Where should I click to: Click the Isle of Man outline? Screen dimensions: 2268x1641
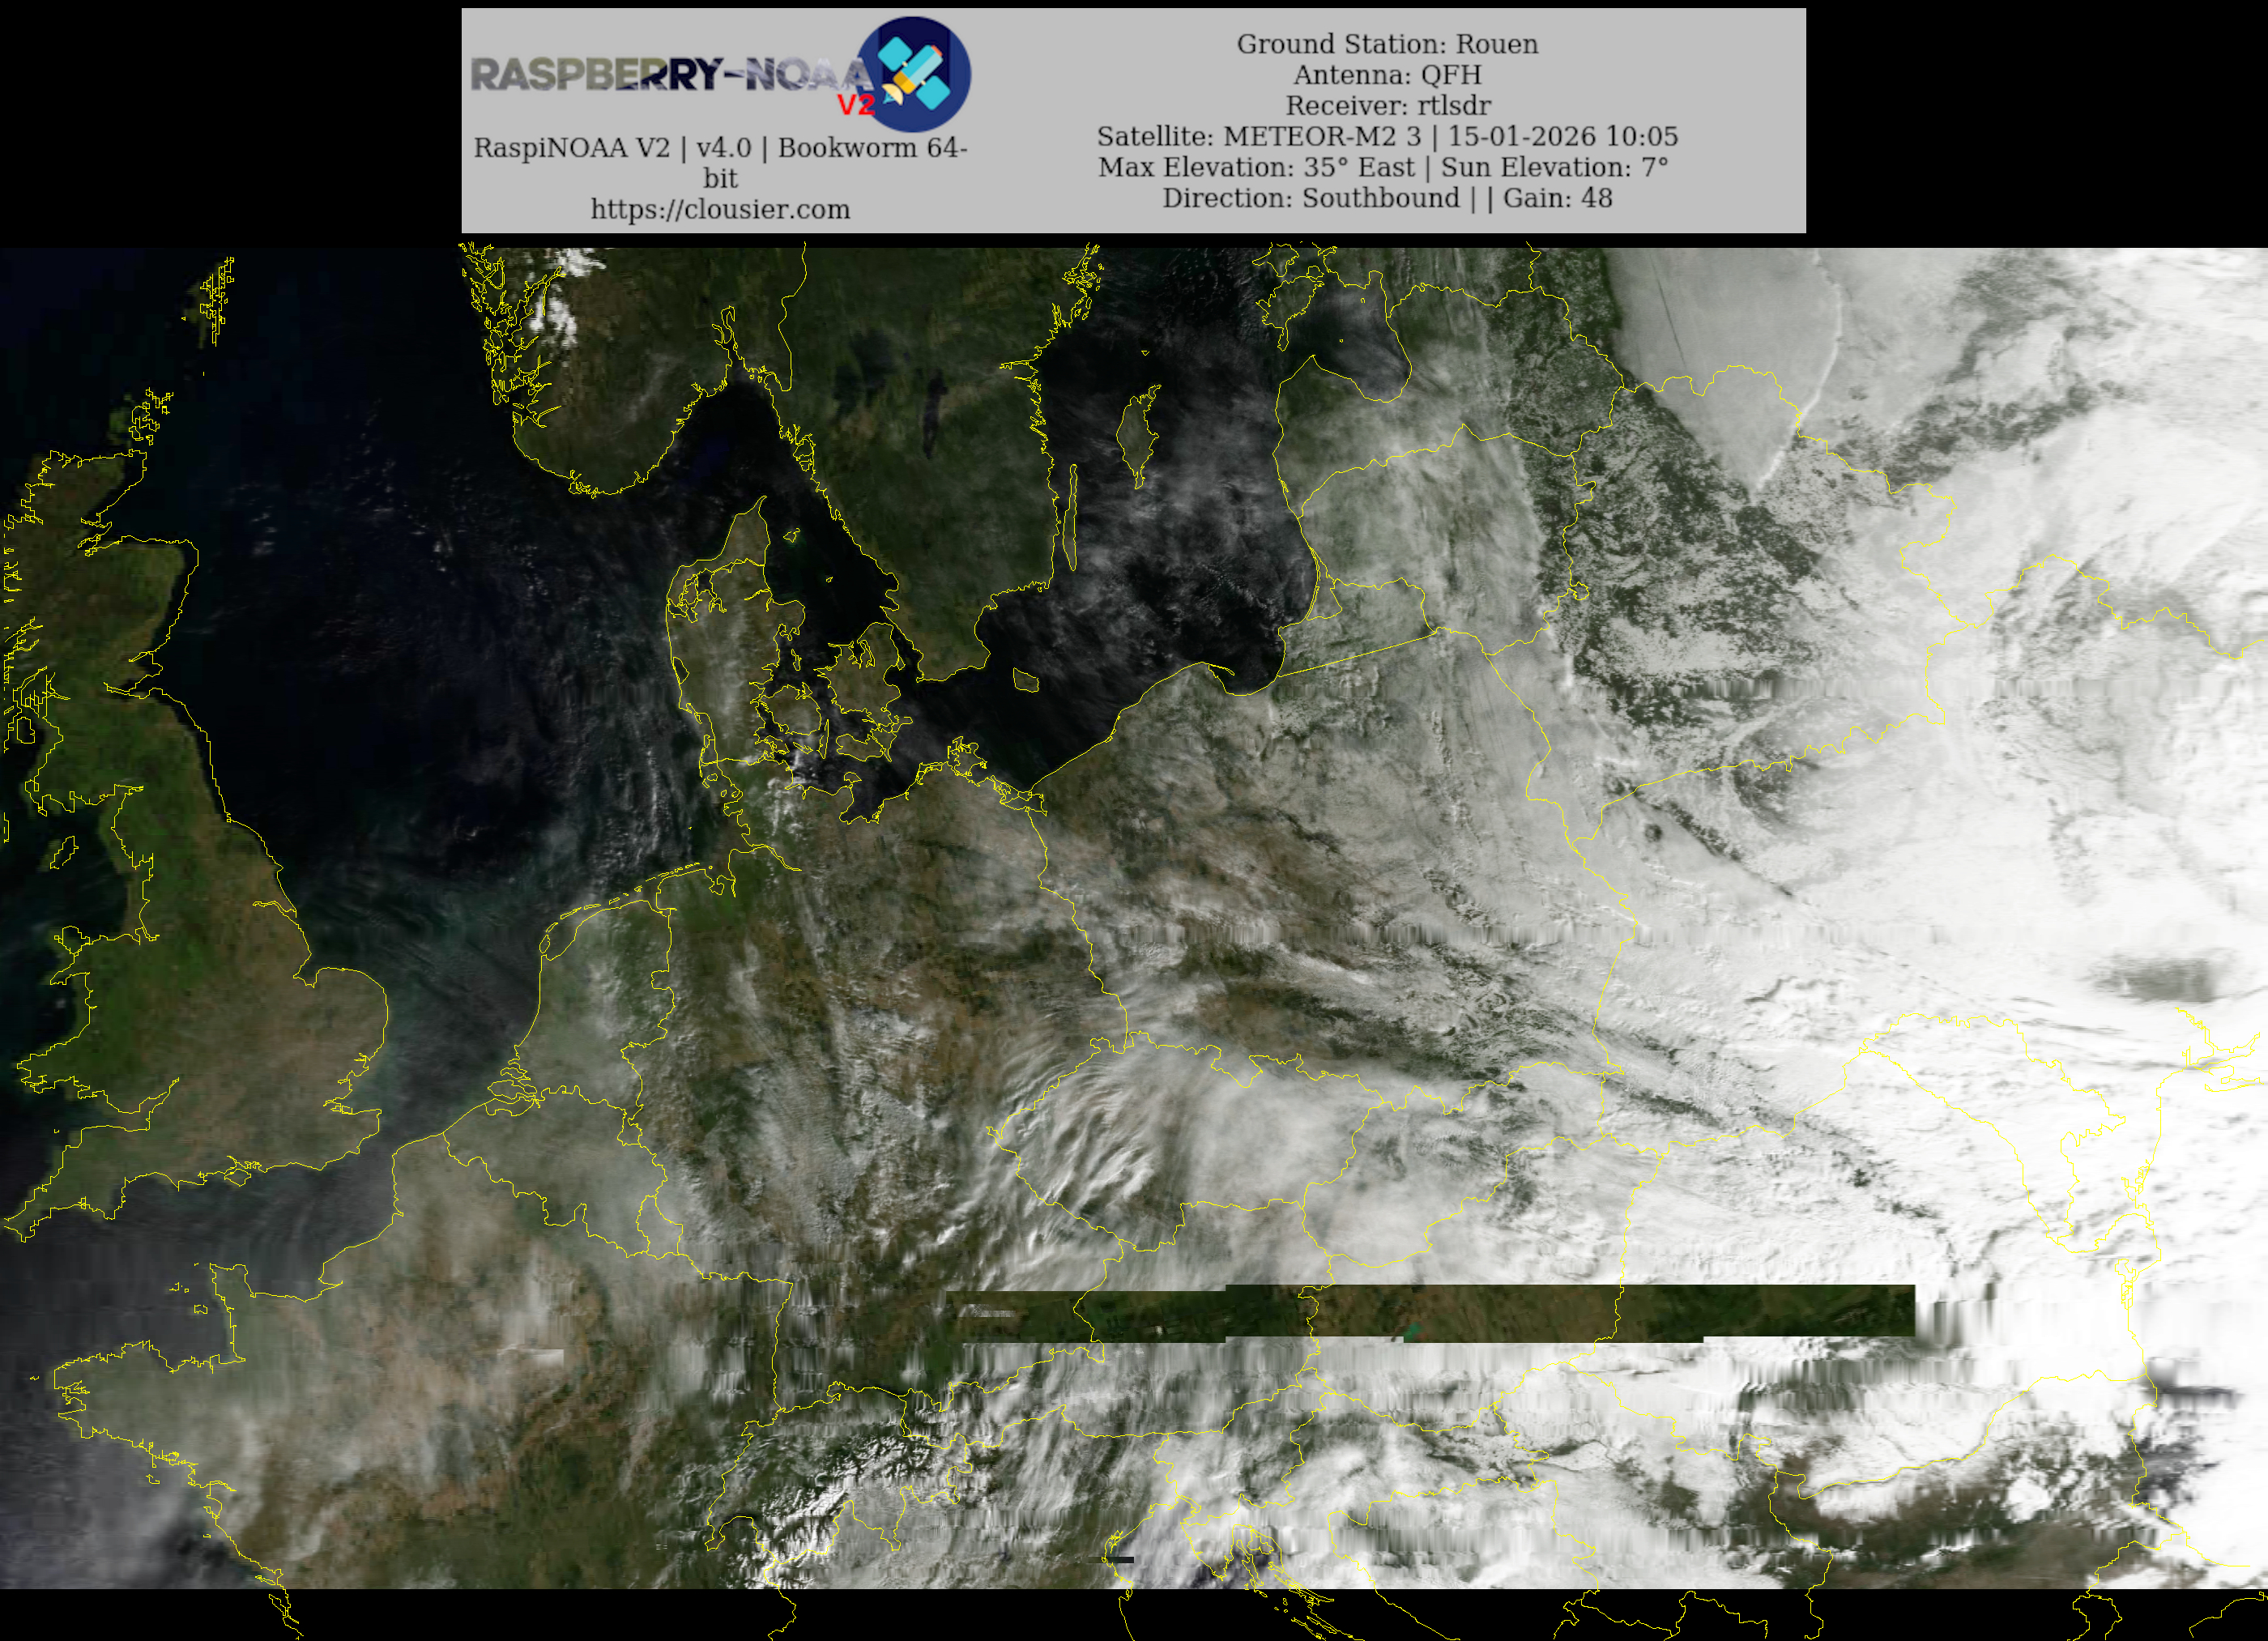[x=63, y=852]
